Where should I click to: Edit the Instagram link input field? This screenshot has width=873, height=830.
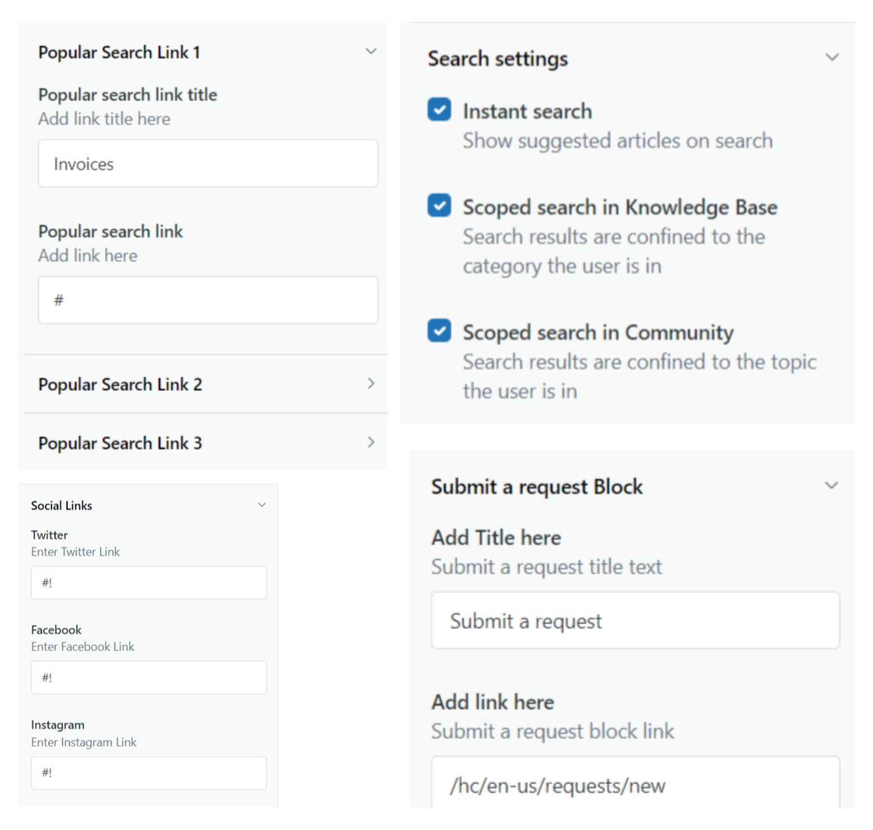149,773
